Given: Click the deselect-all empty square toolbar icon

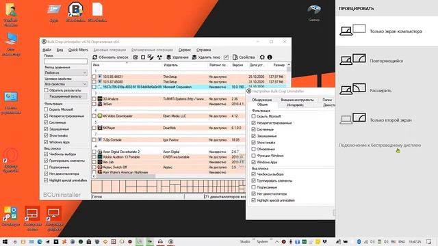Looking at the screenshot, I should [143, 57].
